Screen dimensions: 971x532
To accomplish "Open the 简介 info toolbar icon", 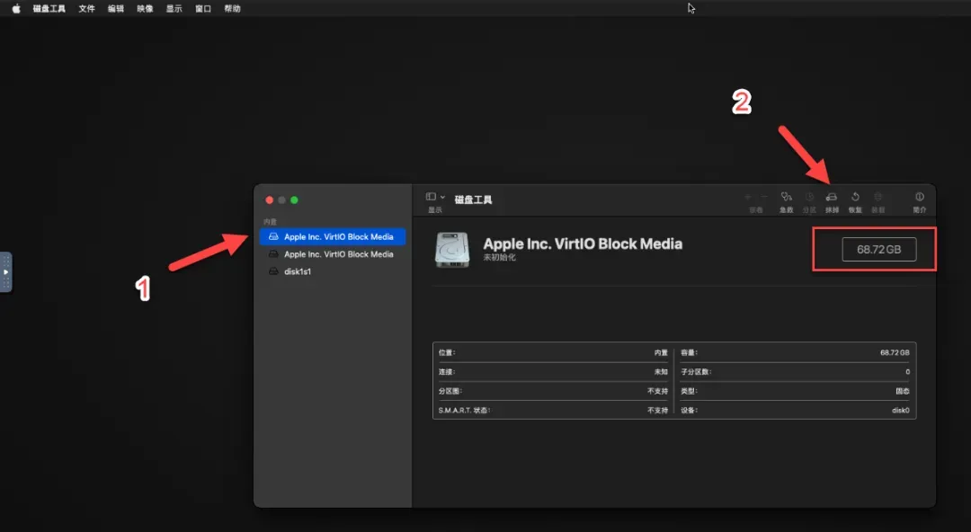I will tap(920, 197).
